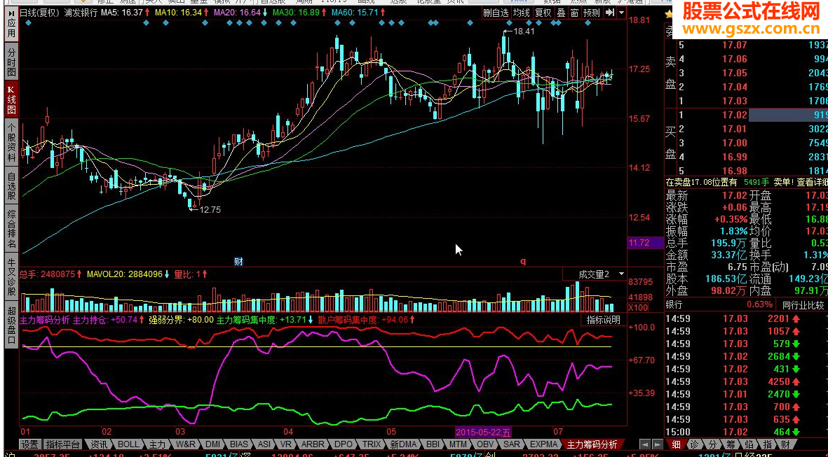Click the MA30: 16.89 legend label
The width and height of the screenshot is (828, 457).
[x=298, y=13]
